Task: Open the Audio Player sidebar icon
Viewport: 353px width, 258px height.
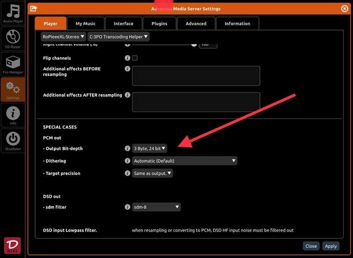Action: pyautogui.click(x=13, y=13)
